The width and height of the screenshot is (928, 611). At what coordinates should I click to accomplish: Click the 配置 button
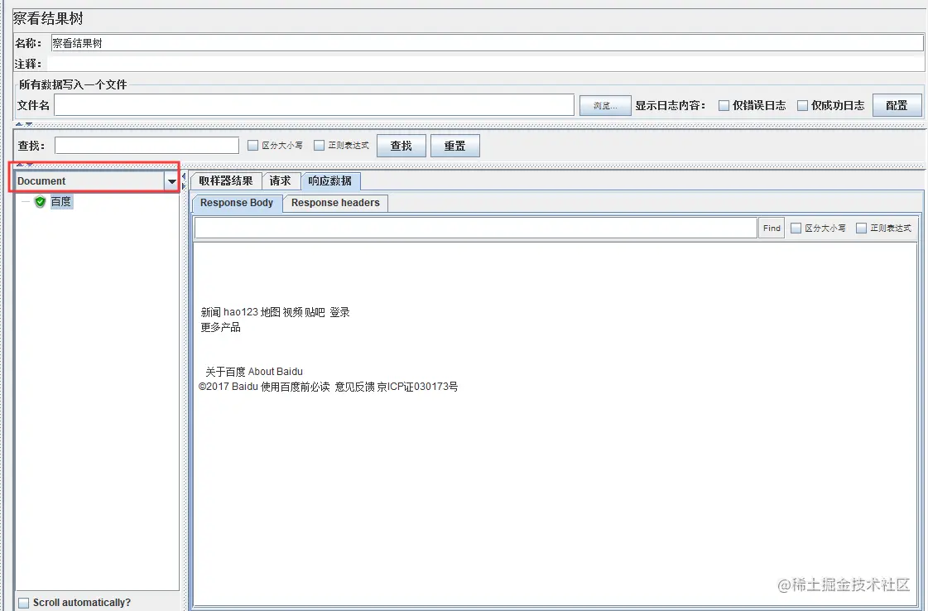click(897, 105)
